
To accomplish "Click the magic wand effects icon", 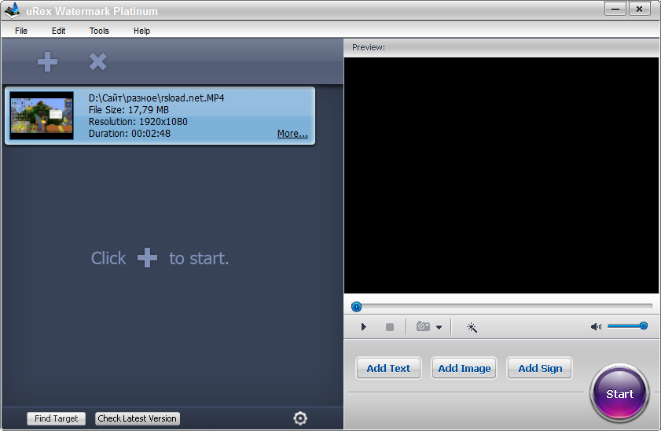I will pyautogui.click(x=472, y=327).
